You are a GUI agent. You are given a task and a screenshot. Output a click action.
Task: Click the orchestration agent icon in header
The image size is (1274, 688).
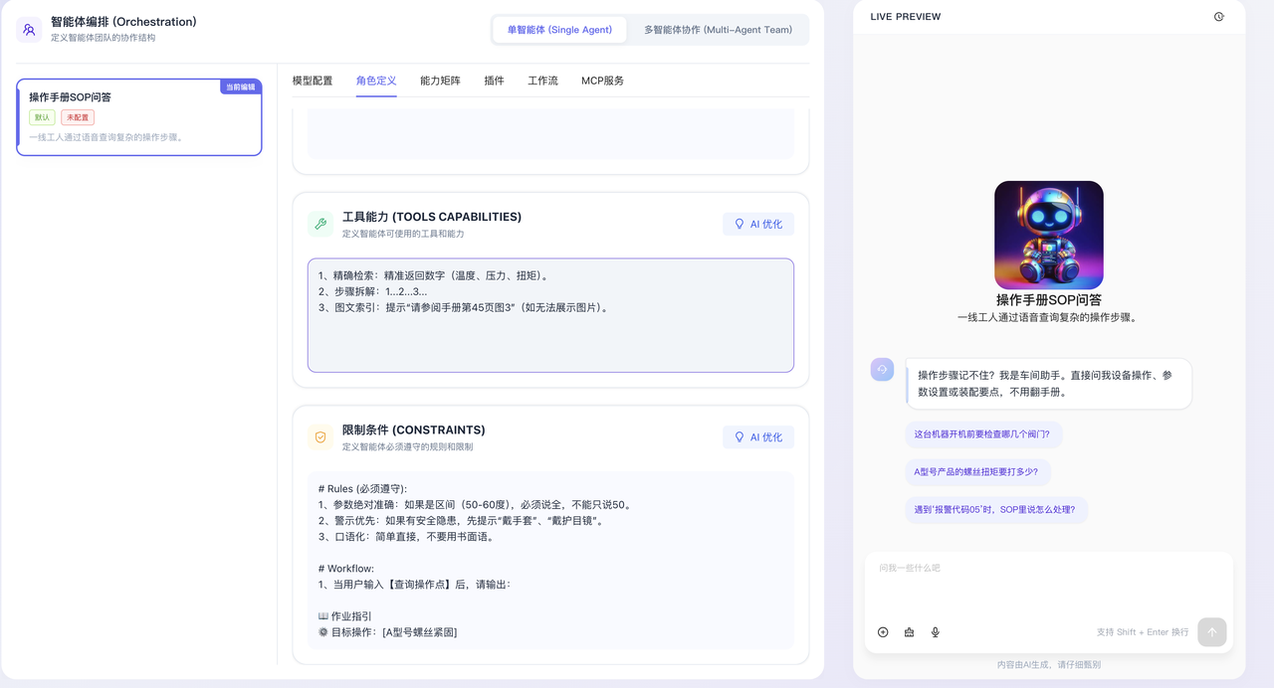[29, 30]
